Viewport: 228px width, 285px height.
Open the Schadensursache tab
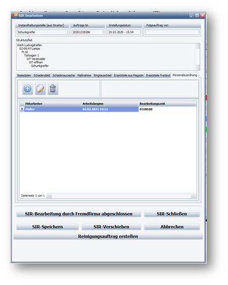point(63,75)
